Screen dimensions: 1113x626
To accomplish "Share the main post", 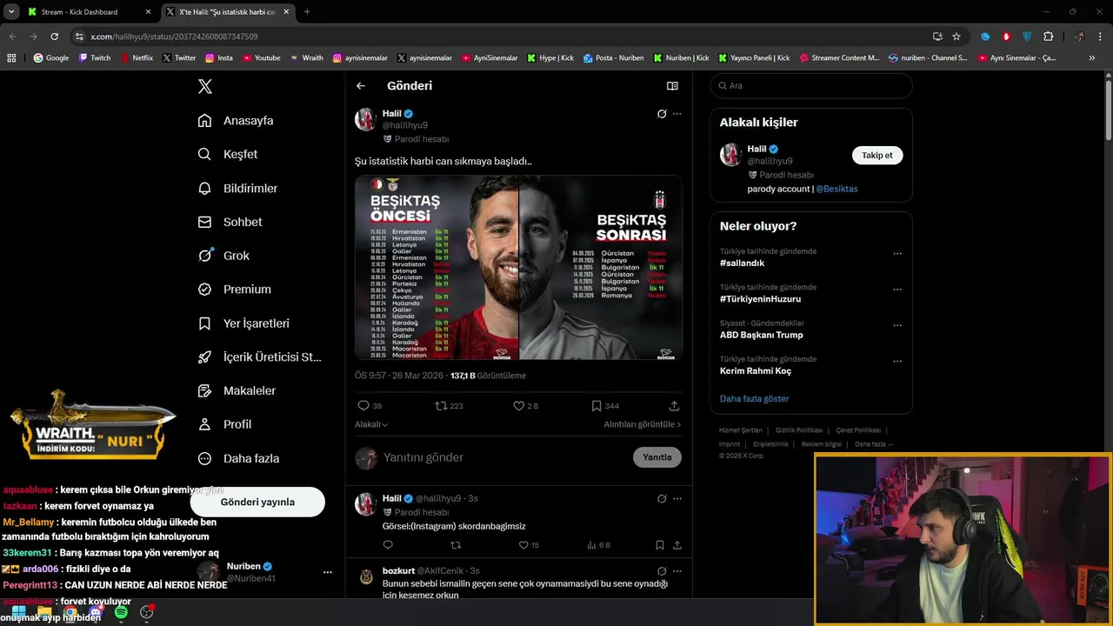I will pos(674,406).
